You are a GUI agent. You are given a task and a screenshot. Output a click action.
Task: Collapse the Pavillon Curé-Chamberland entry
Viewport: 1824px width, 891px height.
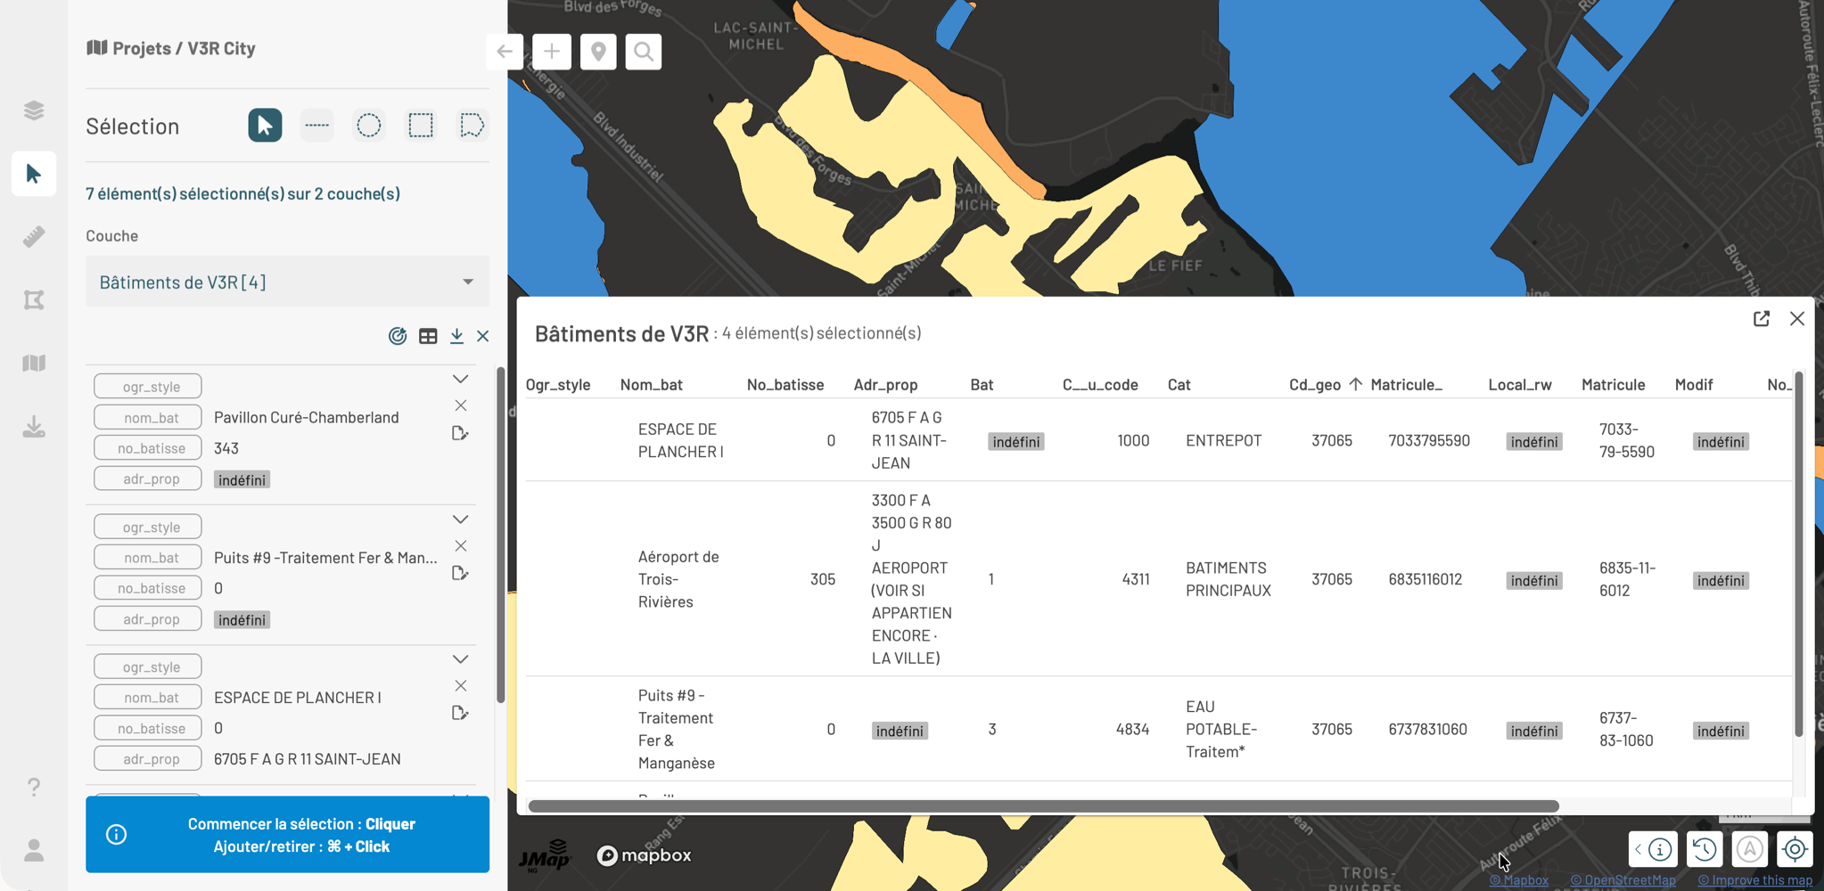(x=460, y=380)
